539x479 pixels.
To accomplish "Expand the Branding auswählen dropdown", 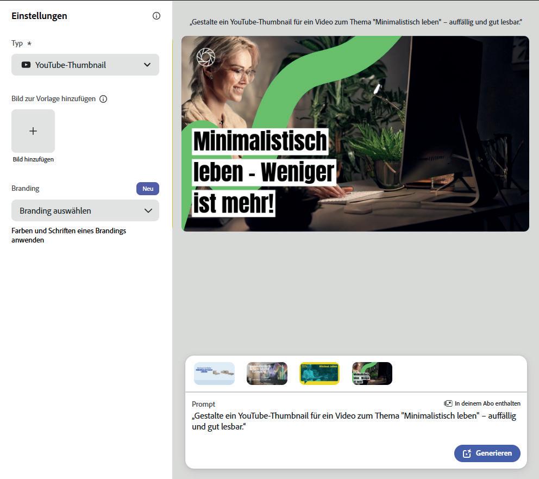I will click(x=85, y=210).
